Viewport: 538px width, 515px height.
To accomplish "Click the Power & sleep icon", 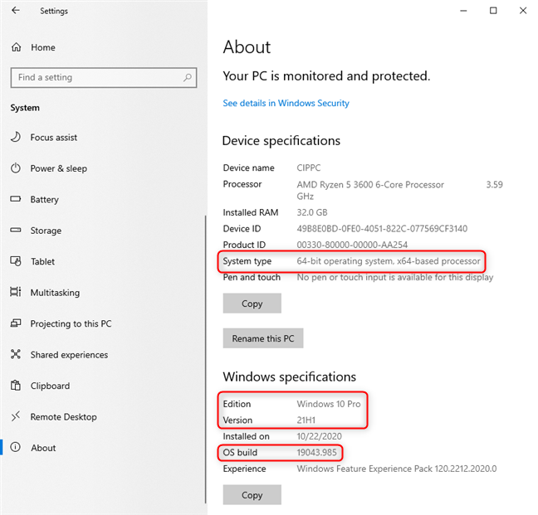I will pyautogui.click(x=16, y=168).
